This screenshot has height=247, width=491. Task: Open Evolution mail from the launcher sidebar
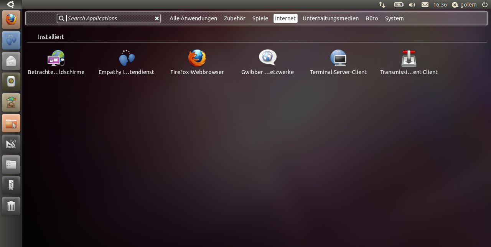(x=11, y=61)
